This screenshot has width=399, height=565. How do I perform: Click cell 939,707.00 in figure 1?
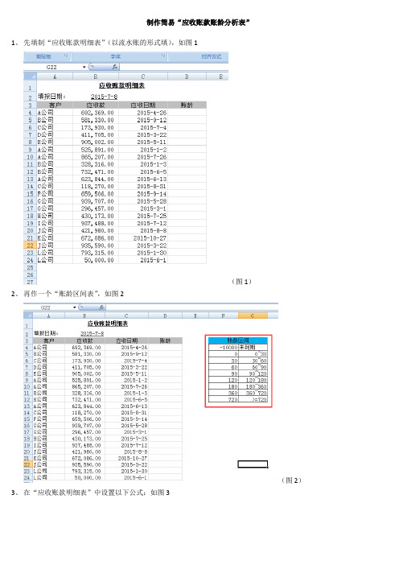pos(97,201)
